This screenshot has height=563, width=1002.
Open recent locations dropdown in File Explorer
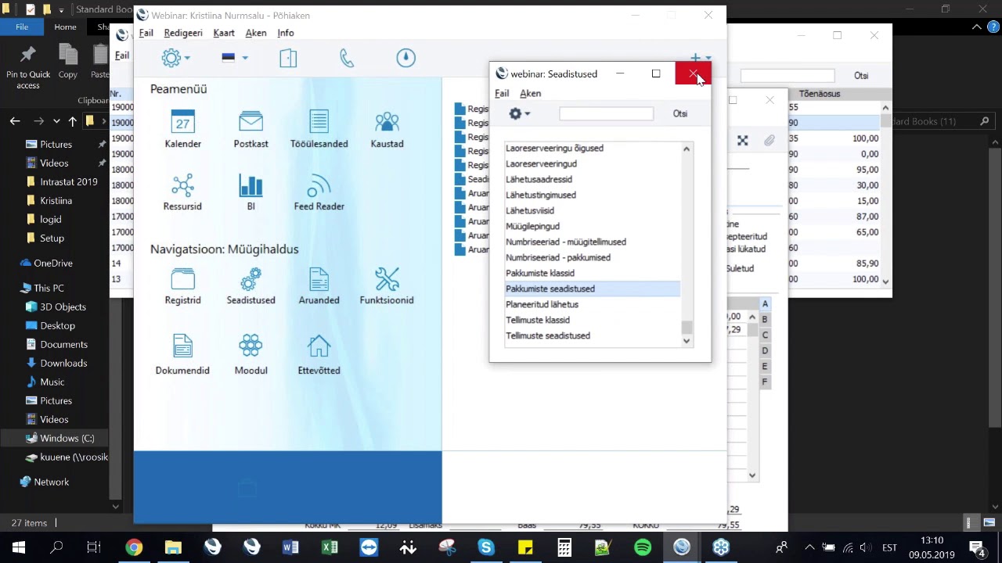(x=56, y=121)
